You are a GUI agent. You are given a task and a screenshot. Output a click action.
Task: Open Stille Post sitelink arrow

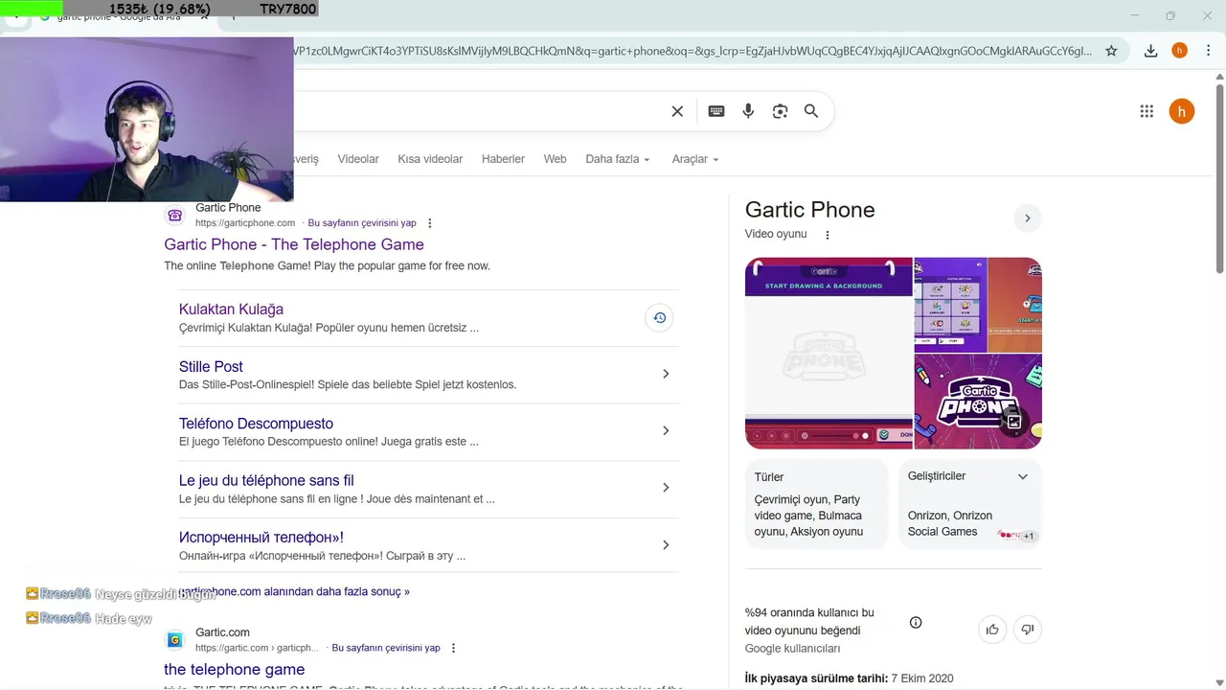(666, 374)
